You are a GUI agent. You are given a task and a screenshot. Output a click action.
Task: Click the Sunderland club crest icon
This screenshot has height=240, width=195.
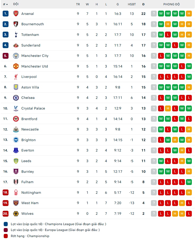(16, 45)
